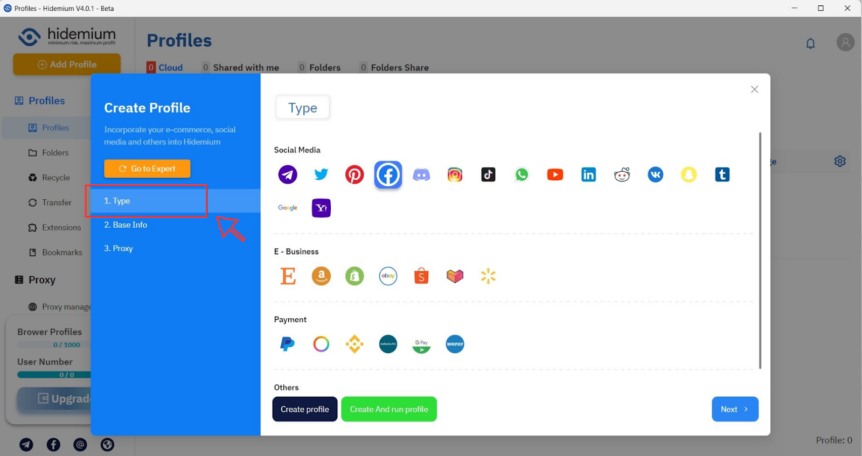Select the eBay icon

[388, 276]
